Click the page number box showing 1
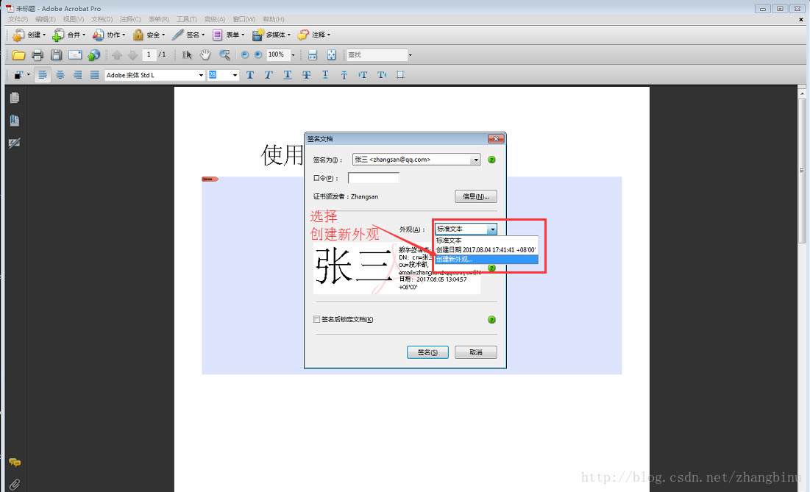The image size is (810, 492). pyautogui.click(x=149, y=54)
